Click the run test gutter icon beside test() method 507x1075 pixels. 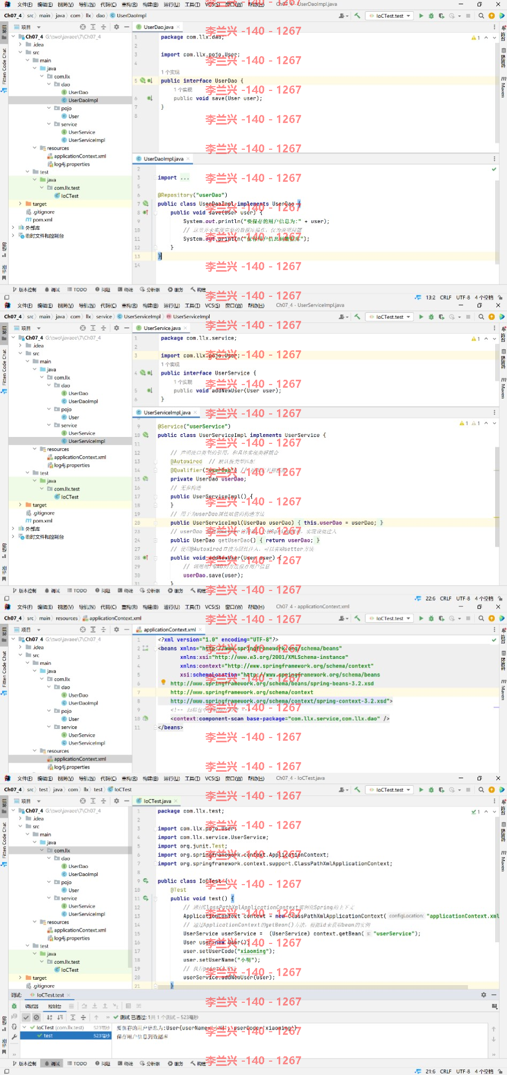coord(145,899)
